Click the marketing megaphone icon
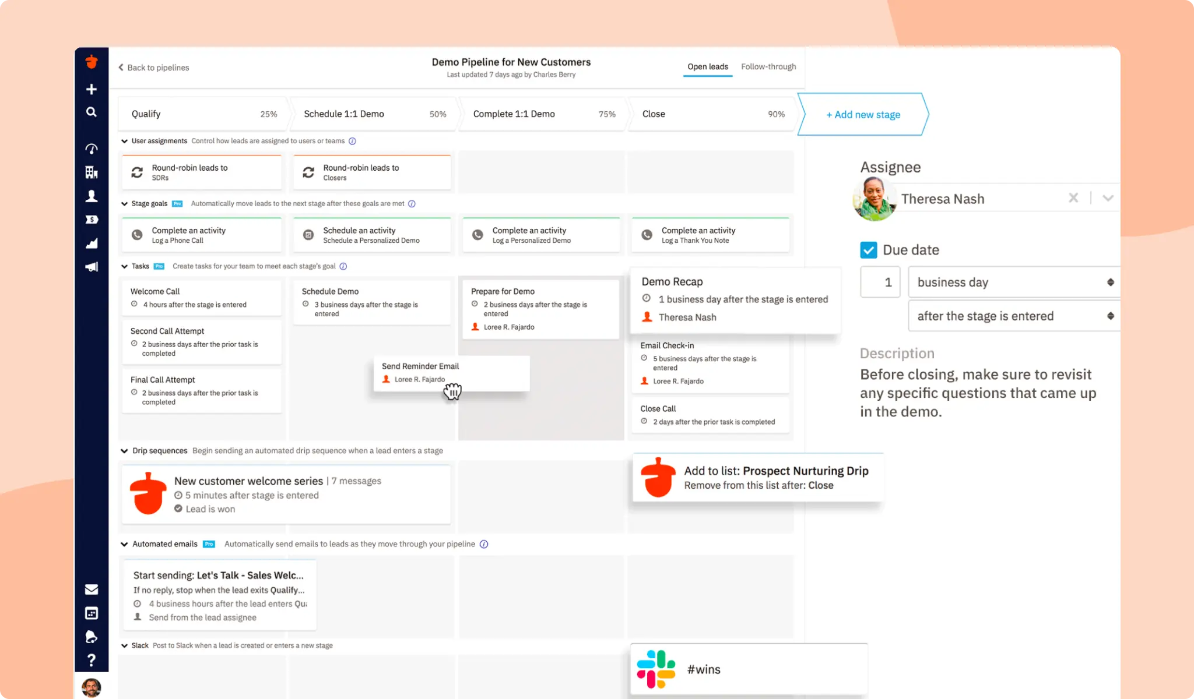This screenshot has height=699, width=1194. pyautogui.click(x=92, y=266)
